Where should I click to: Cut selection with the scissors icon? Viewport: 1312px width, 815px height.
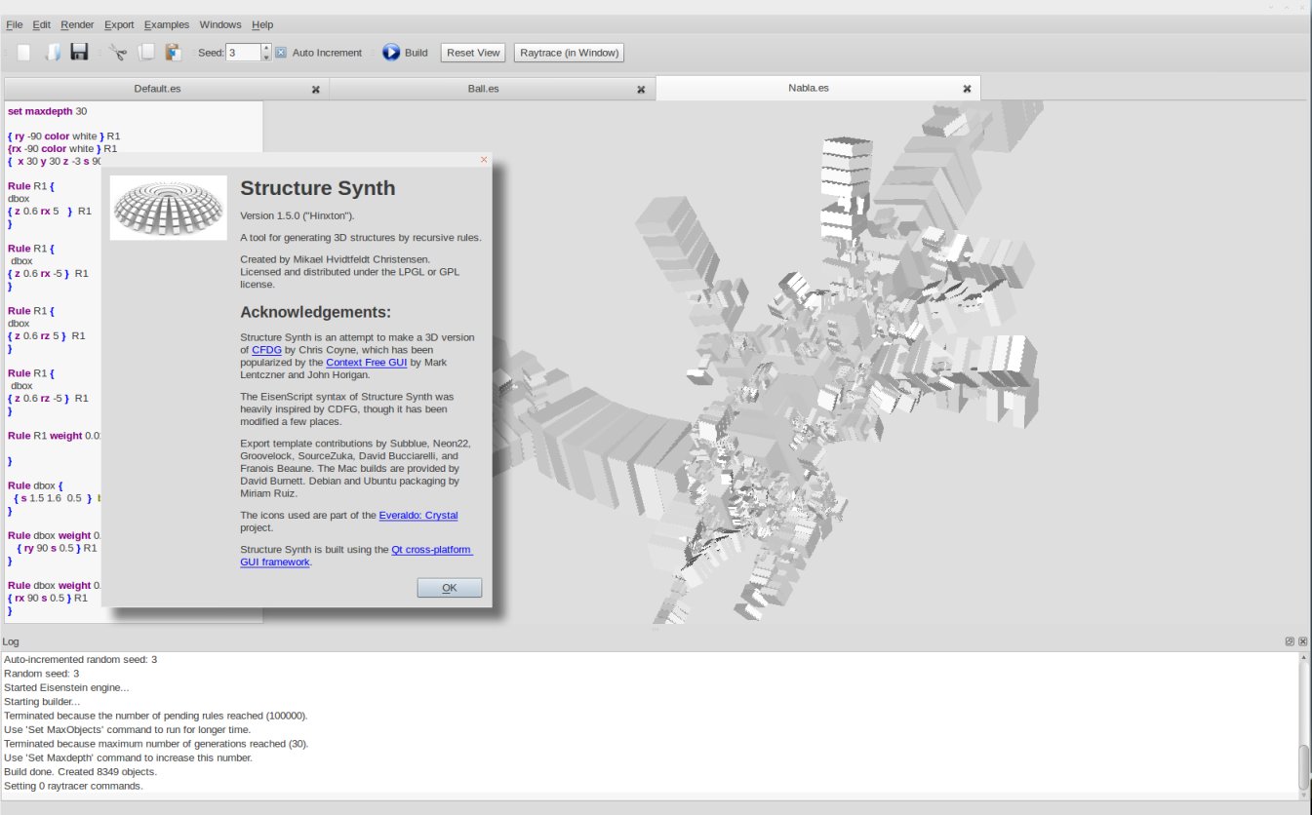(x=118, y=53)
